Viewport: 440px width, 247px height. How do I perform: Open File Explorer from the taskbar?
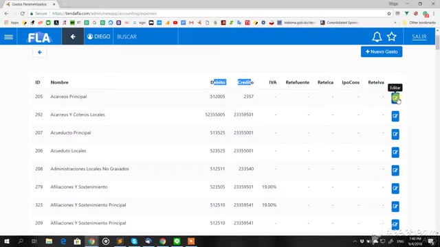[49, 241]
